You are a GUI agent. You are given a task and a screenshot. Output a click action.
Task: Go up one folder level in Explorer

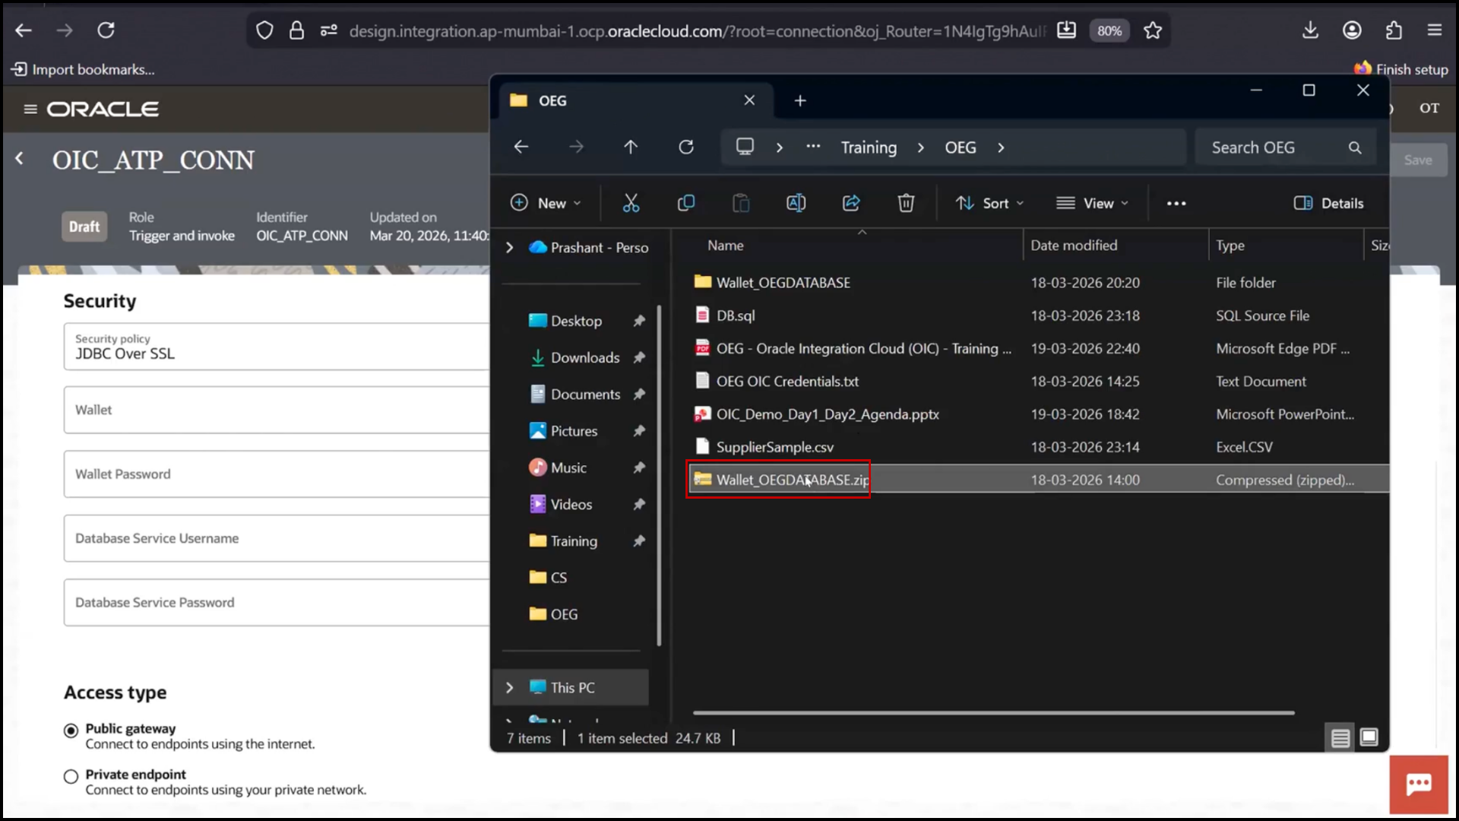pos(631,147)
